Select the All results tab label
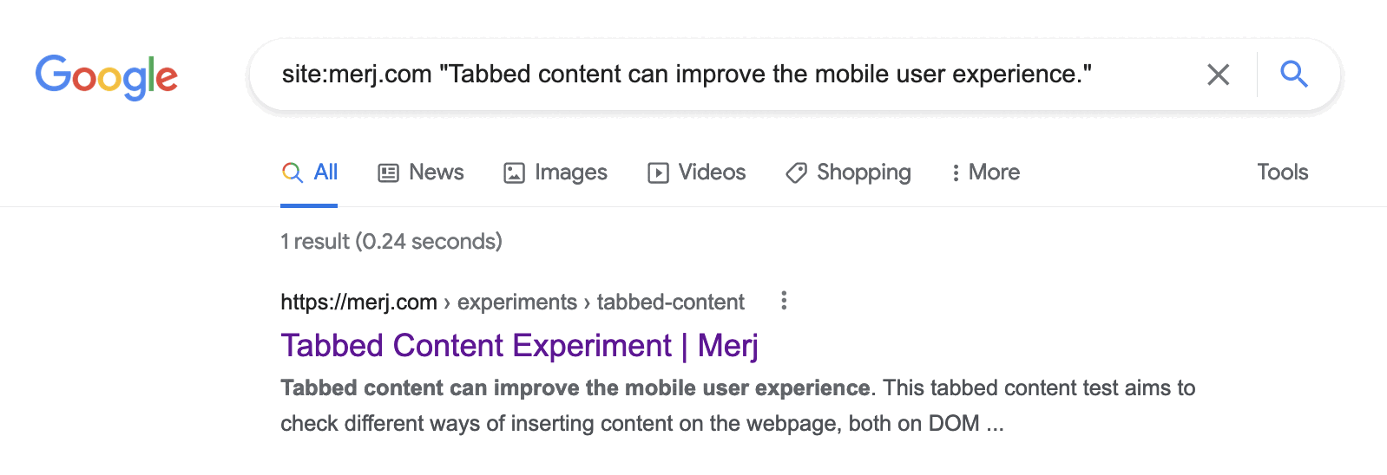 (x=325, y=172)
